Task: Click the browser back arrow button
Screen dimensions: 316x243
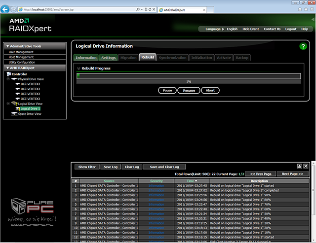Action: [5, 9]
